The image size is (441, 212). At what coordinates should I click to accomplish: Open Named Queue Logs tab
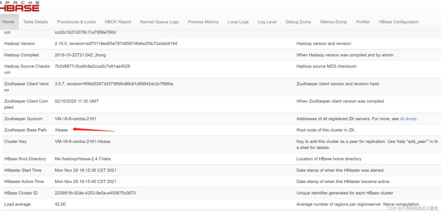coord(159,22)
